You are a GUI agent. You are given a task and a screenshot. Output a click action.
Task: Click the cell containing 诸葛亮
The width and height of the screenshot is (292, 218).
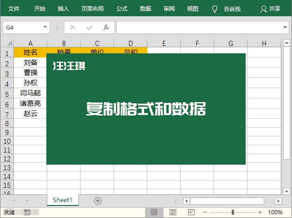coord(30,103)
